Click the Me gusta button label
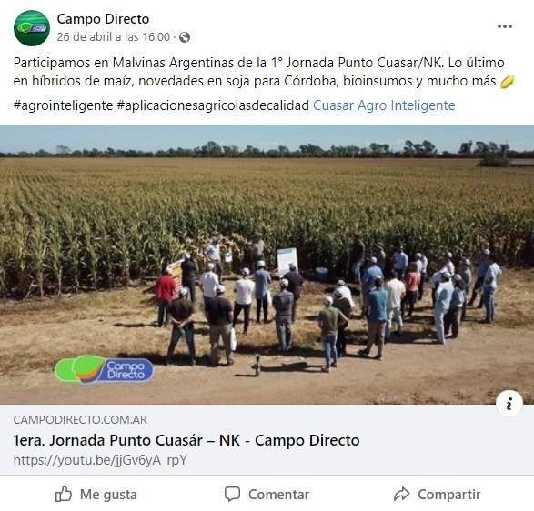Viewport: 534px width, 511px height. (108, 495)
